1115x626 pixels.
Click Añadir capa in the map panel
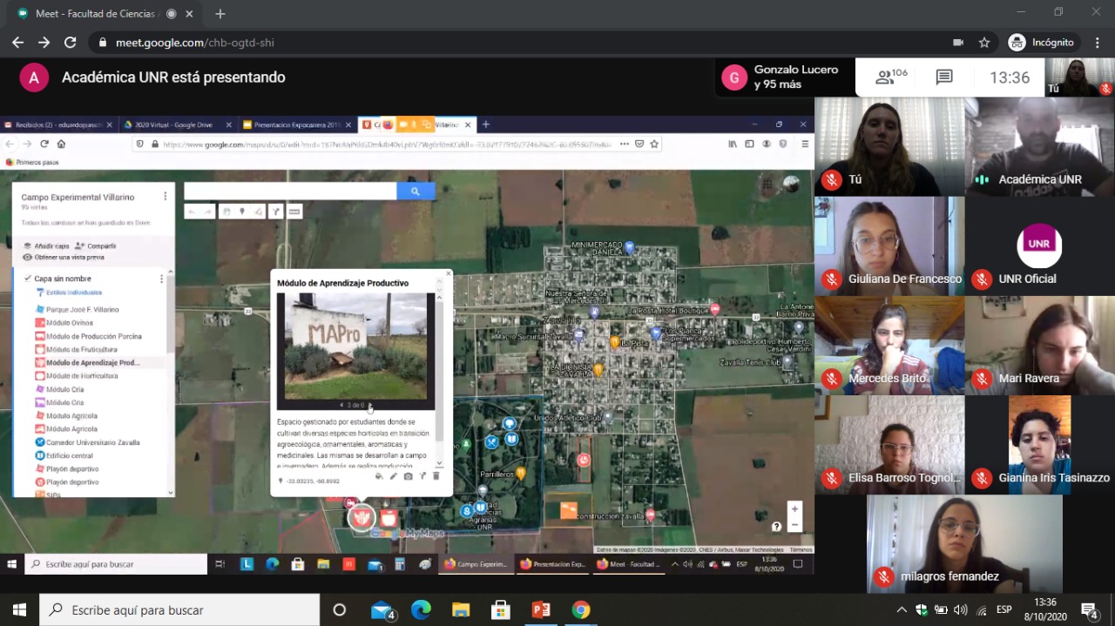[51, 246]
